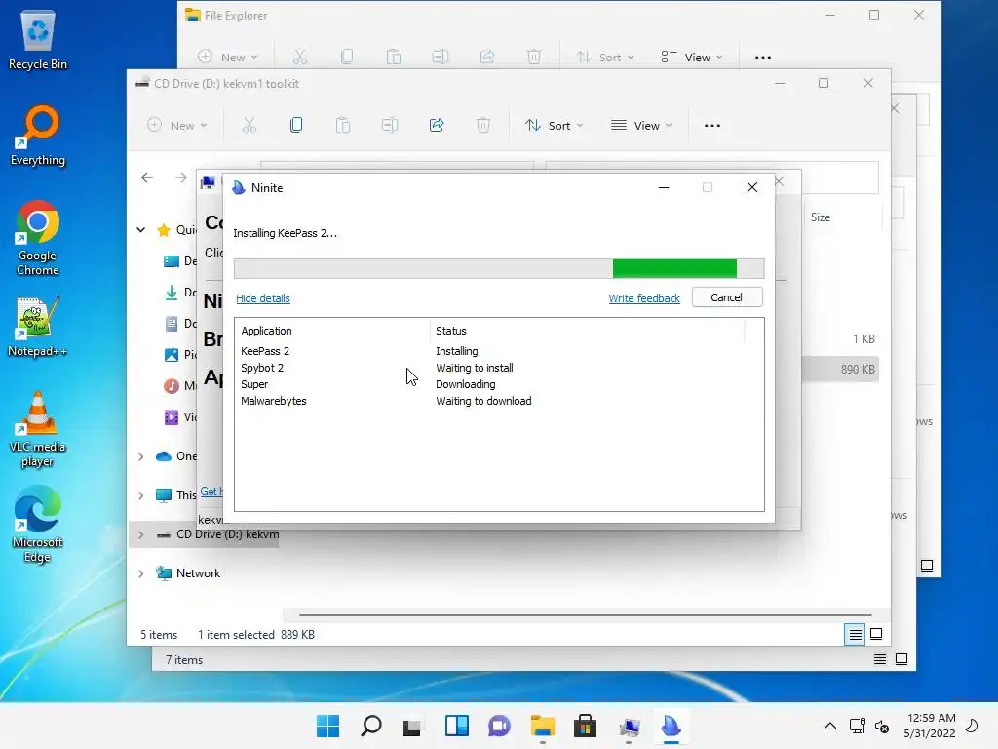The height and width of the screenshot is (749, 998).
Task: Click the Delete trash icon in CD Drive window
Action: tap(483, 126)
